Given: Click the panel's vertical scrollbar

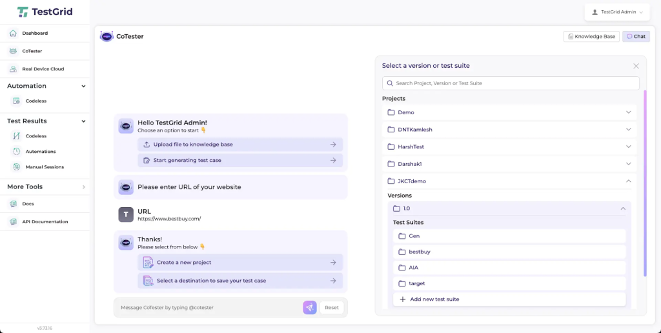Looking at the screenshot, I should click(645, 183).
